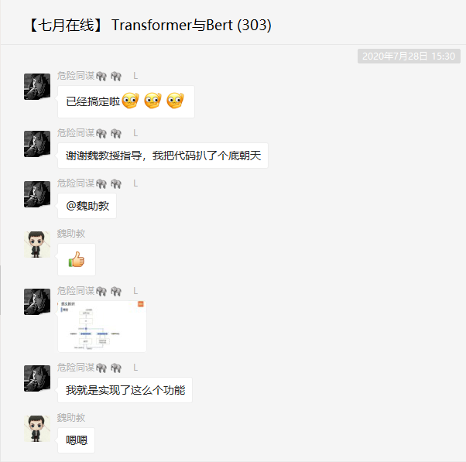Click the "谢谢魏教授指导" message bubble
The height and width of the screenshot is (462, 466).
[163, 156]
